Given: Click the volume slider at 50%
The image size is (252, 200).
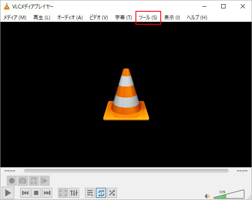Looking at the screenshot, I should [229, 194].
